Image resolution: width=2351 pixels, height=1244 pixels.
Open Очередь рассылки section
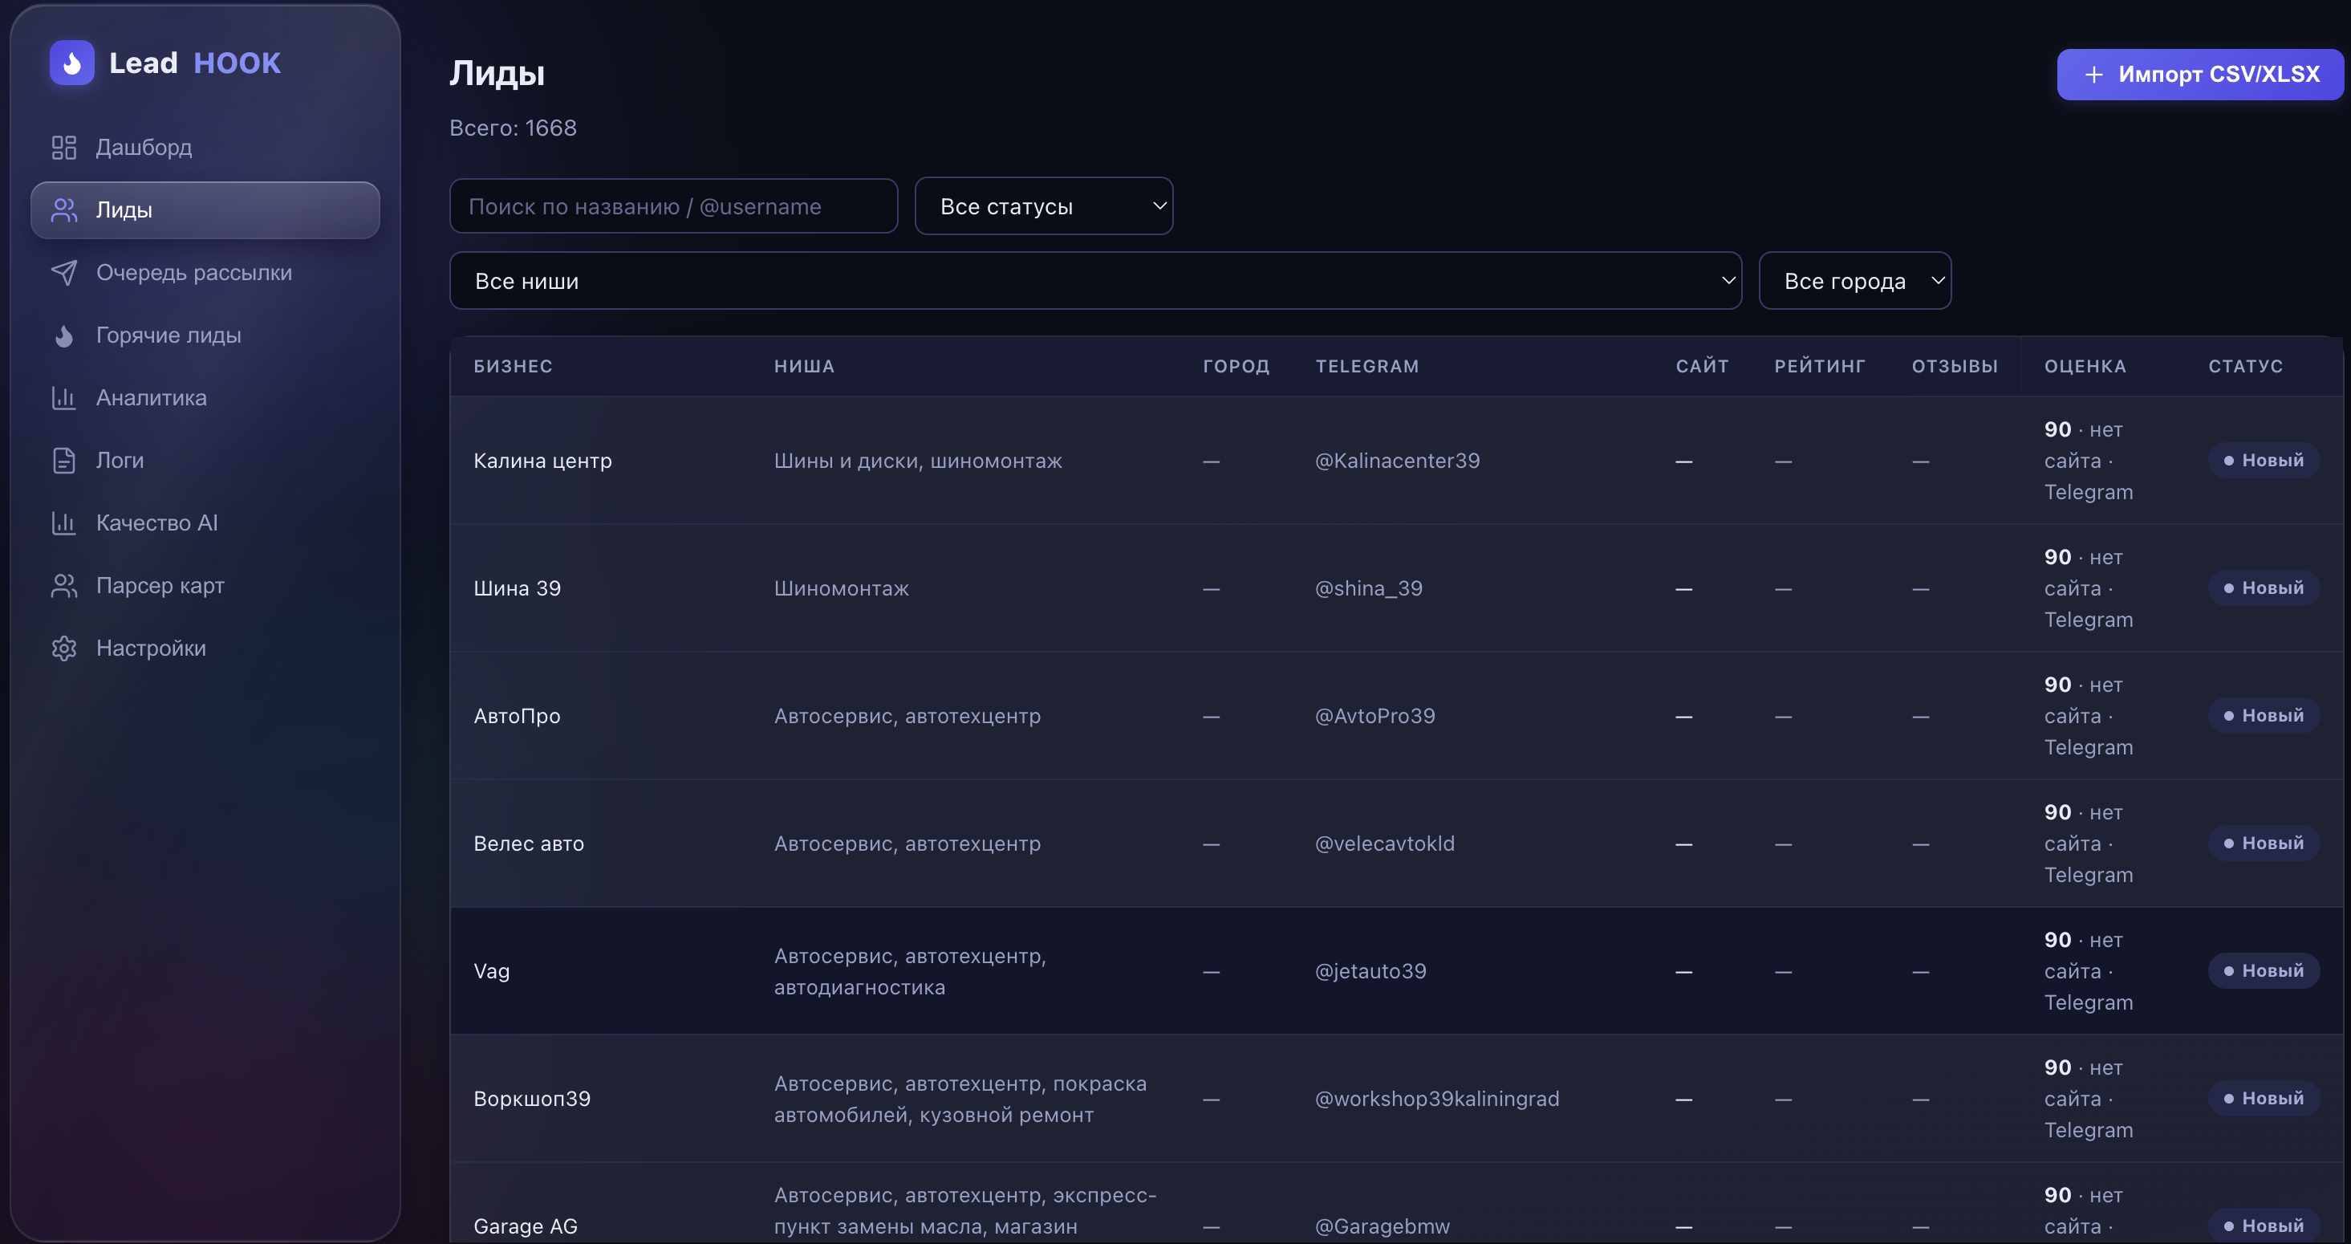coord(205,273)
